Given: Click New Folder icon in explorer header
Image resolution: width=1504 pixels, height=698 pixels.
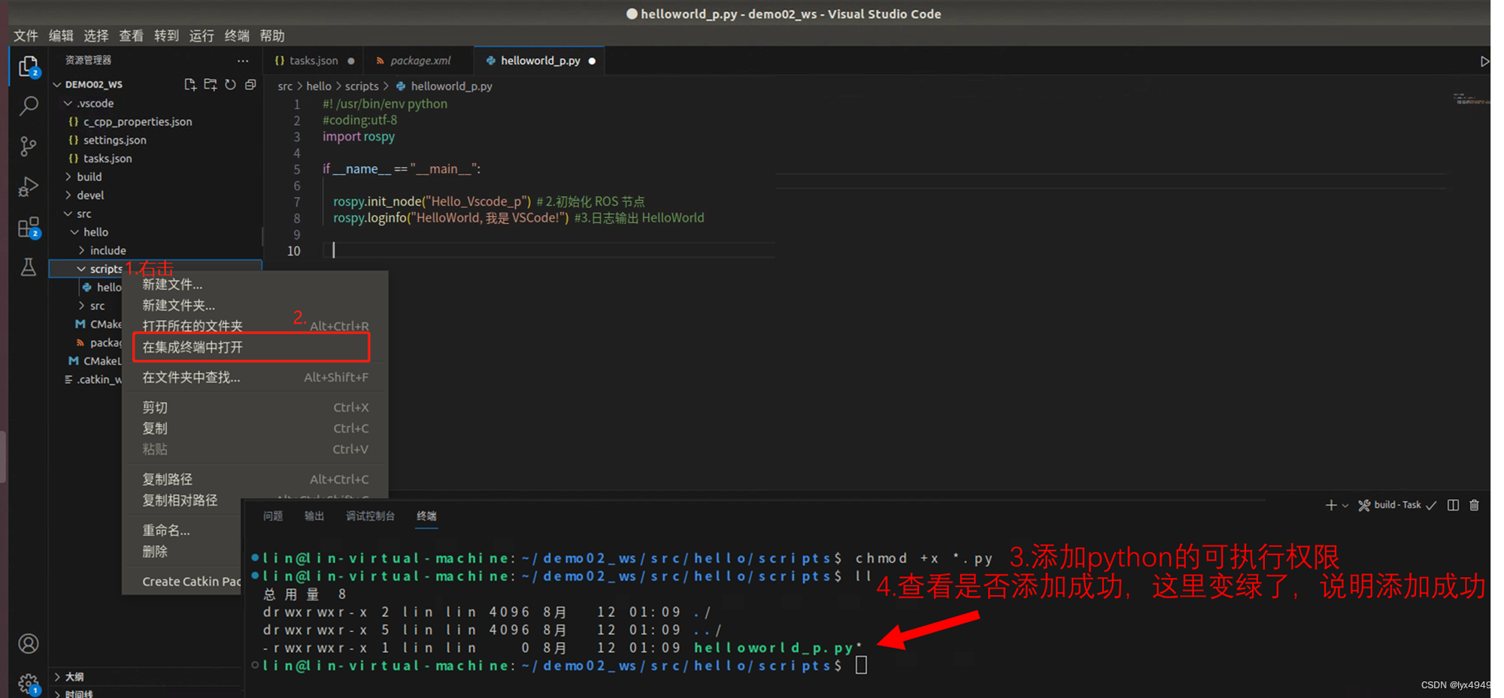Looking at the screenshot, I should click(x=211, y=85).
